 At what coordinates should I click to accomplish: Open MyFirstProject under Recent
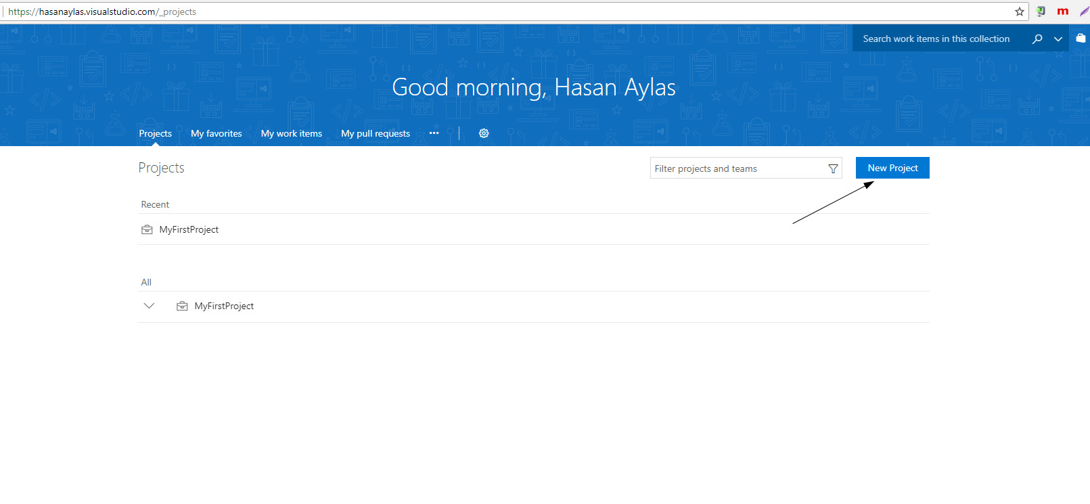coord(189,229)
